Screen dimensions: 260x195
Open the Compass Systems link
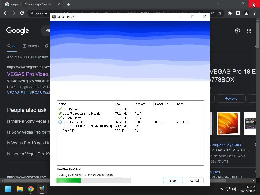[x=226, y=144]
